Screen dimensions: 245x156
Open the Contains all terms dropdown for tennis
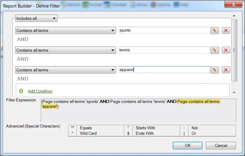pyautogui.click(x=66, y=50)
